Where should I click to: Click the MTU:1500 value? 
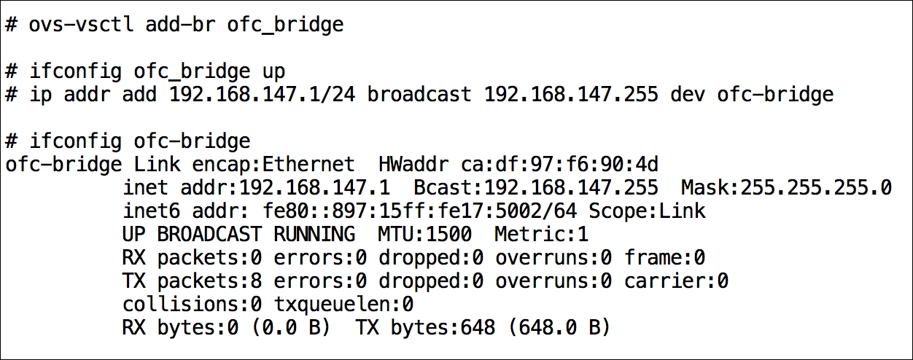pos(425,235)
